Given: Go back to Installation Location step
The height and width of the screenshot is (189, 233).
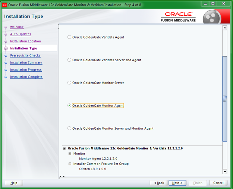Looking at the screenshot, I should click(x=26, y=41).
